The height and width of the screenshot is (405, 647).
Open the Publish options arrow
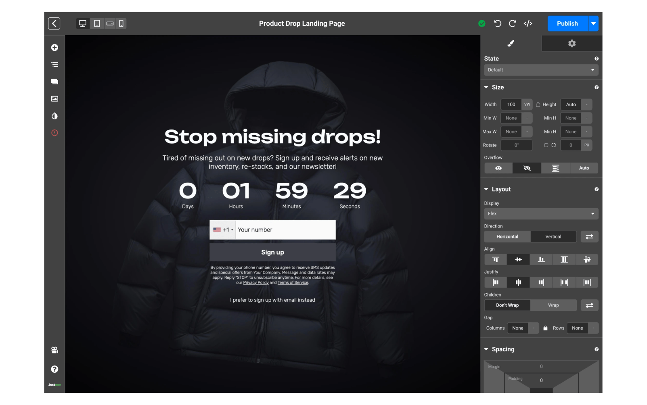[593, 23]
